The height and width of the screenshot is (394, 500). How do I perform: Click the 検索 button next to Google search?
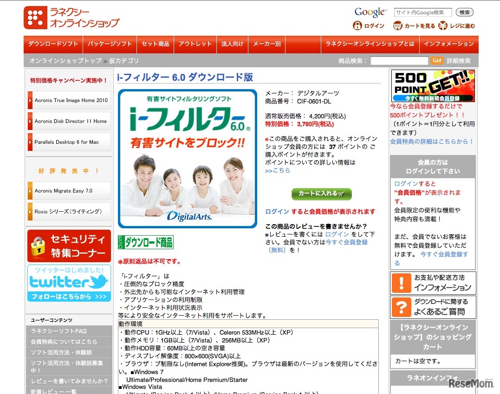click(x=465, y=13)
